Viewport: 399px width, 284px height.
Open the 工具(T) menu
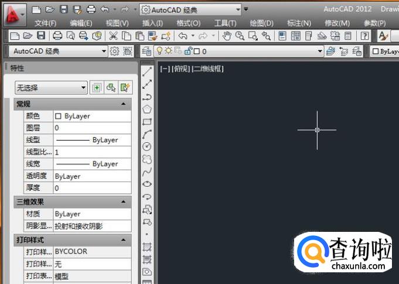(225, 23)
